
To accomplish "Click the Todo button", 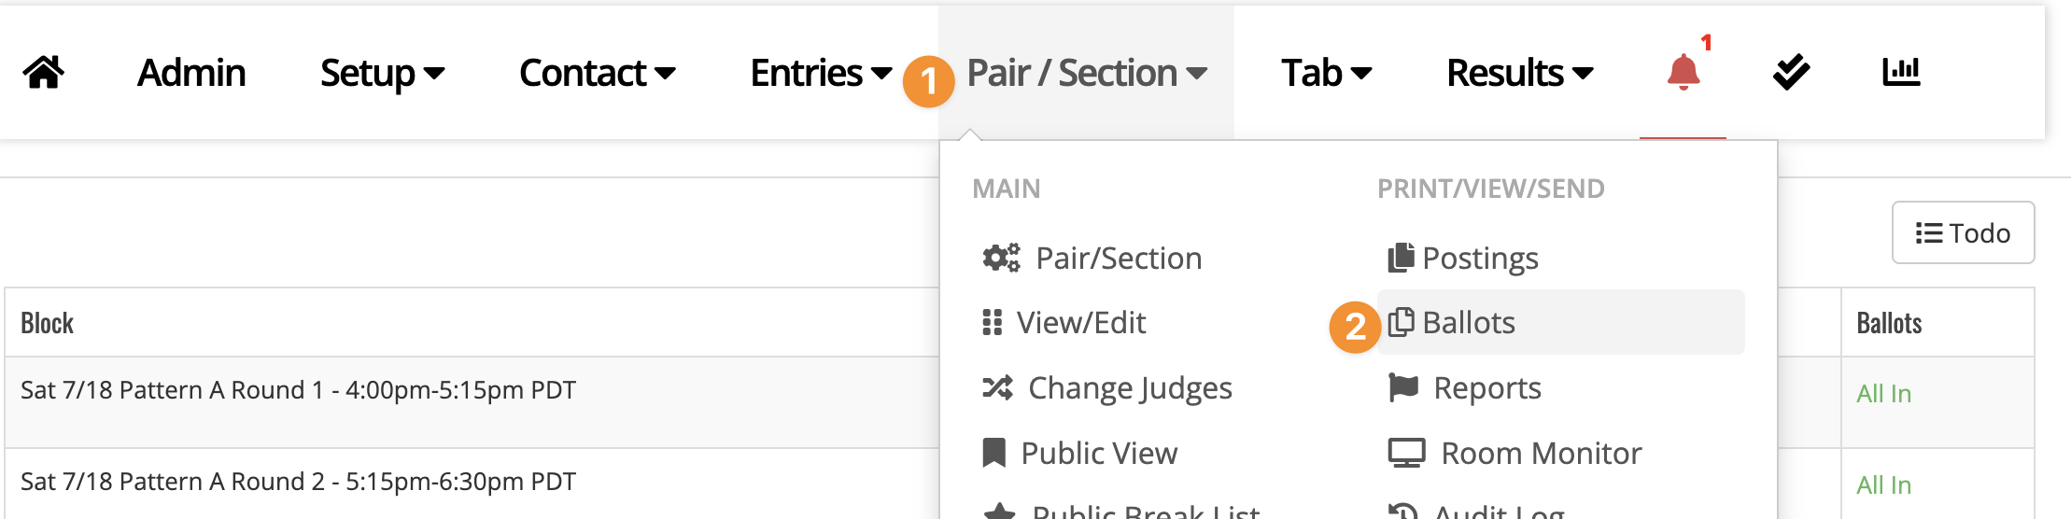I will (1963, 232).
